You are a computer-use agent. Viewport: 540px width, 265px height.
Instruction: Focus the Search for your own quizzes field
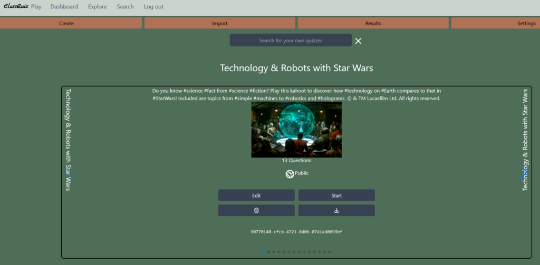pyautogui.click(x=291, y=40)
